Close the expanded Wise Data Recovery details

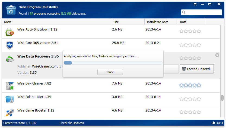click(x=217, y=55)
